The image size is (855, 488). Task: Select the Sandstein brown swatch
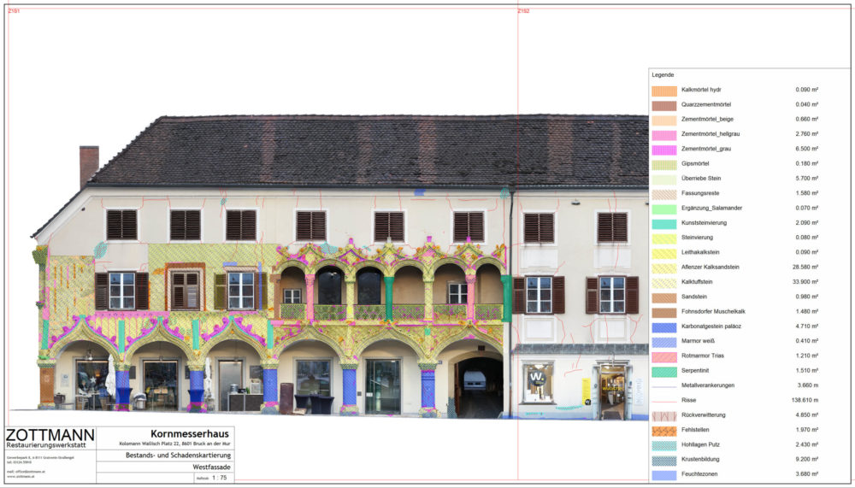pyautogui.click(x=664, y=297)
